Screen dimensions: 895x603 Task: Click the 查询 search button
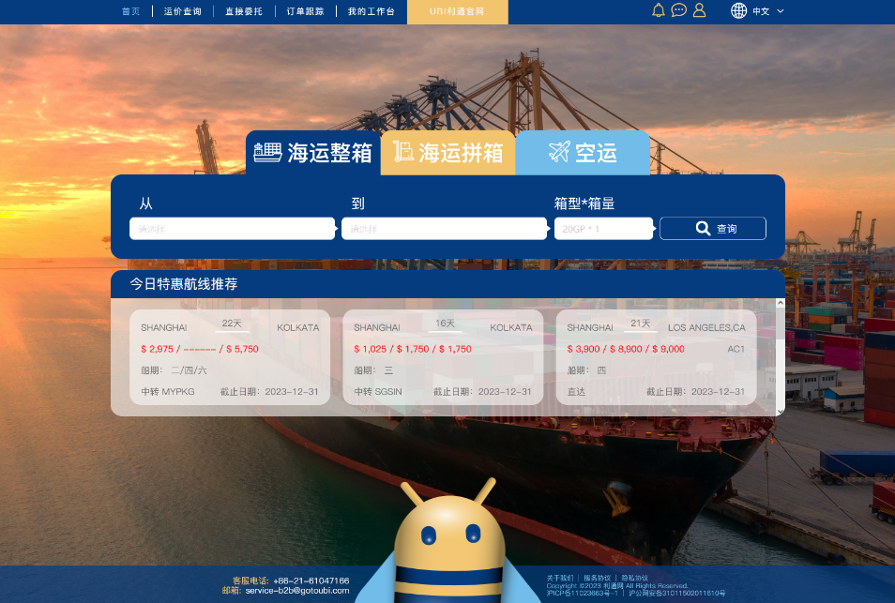tap(713, 228)
